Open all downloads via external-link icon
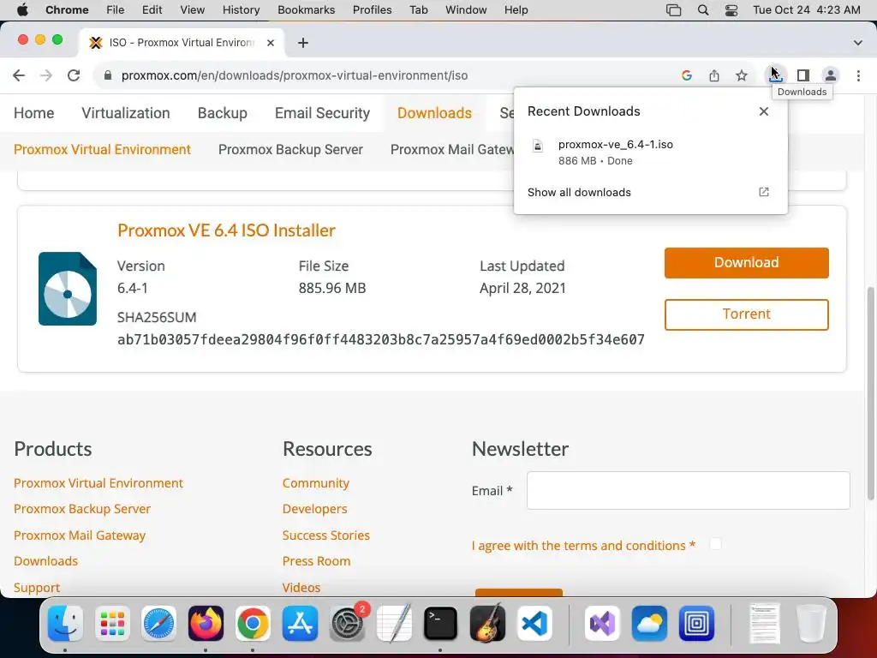Image resolution: width=877 pixels, height=658 pixels. click(x=763, y=192)
